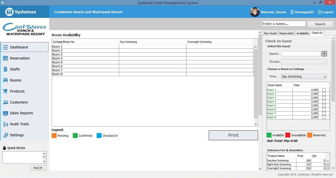Image resolution: width=336 pixels, height=178 pixels.
Task: Open Sales Reports chart icon
Action: pyautogui.click(x=5, y=113)
